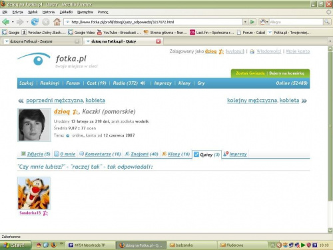This screenshot has height=250, width=333.
Task: Click Sanderka15 Tigger avatar thumbnail
Action: pyautogui.click(x=34, y=193)
